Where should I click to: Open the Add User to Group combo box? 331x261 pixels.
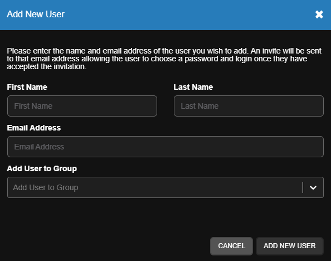(x=165, y=187)
